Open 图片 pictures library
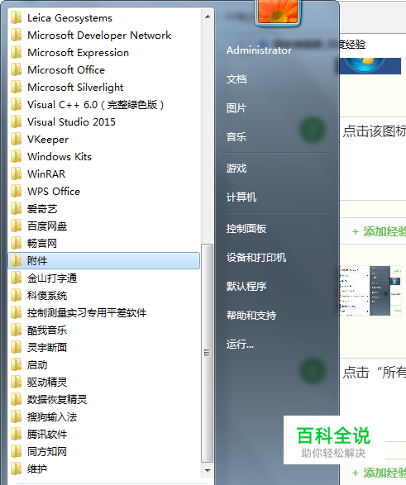Image resolution: width=406 pixels, height=485 pixels. [236, 108]
